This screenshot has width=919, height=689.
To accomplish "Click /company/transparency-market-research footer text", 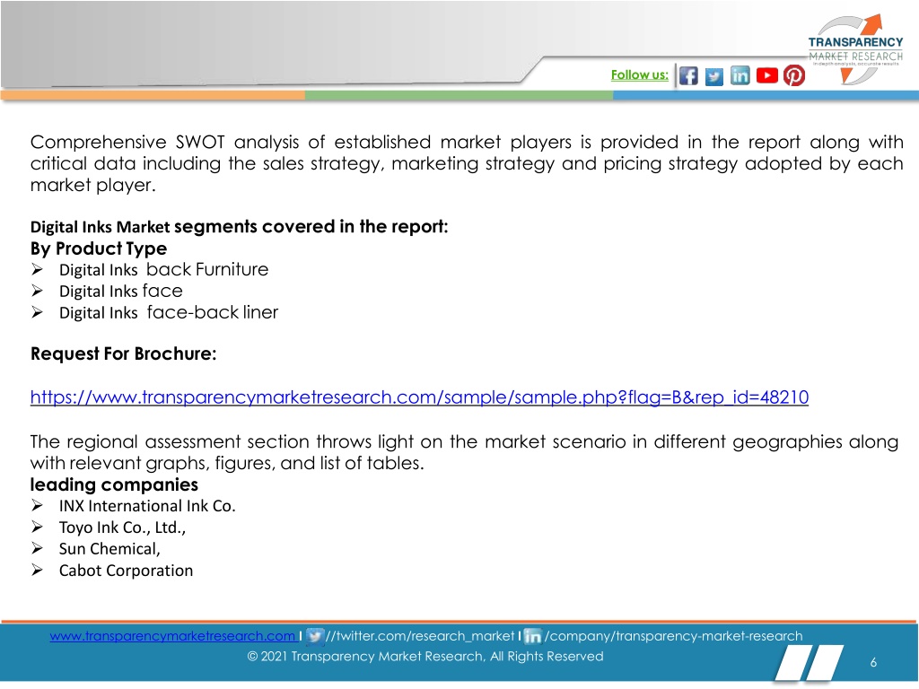I will click(x=673, y=636).
